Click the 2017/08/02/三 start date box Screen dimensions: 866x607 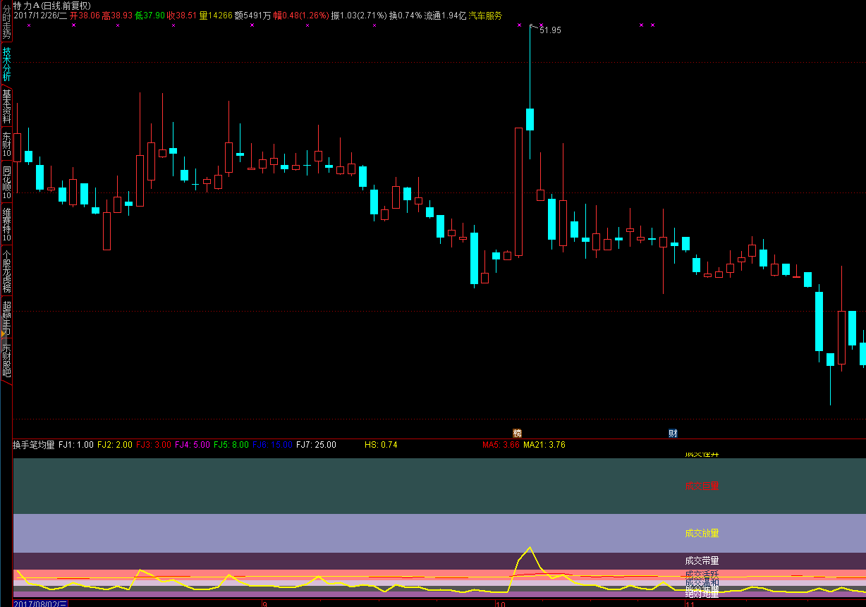41,603
